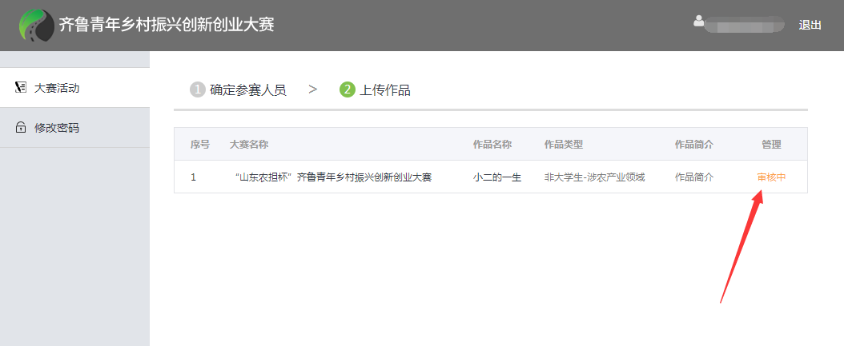
Task: Open the 修改密码 sidebar menu
Action: (x=56, y=128)
